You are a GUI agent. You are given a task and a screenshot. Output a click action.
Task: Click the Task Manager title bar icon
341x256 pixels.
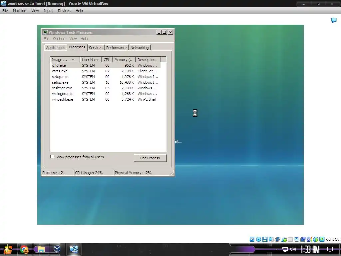tap(45, 32)
